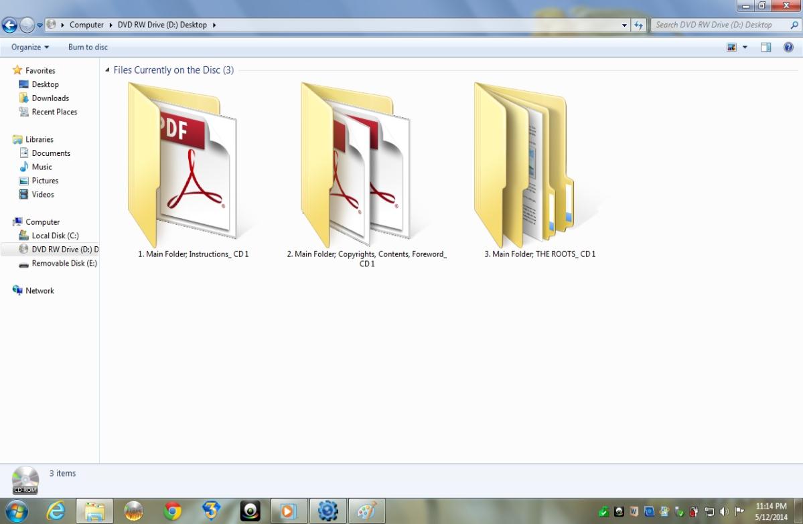Click the Back navigation arrow
The width and height of the screenshot is (803, 524).
tap(9, 25)
